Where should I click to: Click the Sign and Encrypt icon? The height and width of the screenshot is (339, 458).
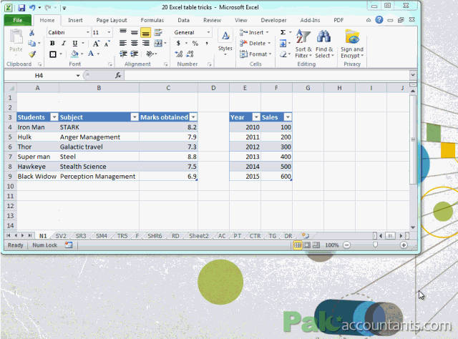(351, 44)
